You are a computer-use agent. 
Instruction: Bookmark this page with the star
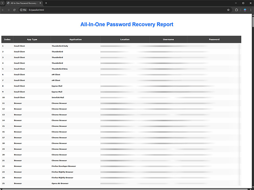tap(228, 10)
